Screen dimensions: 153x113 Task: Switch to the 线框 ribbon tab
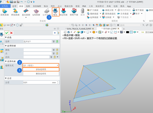coord(28,6)
